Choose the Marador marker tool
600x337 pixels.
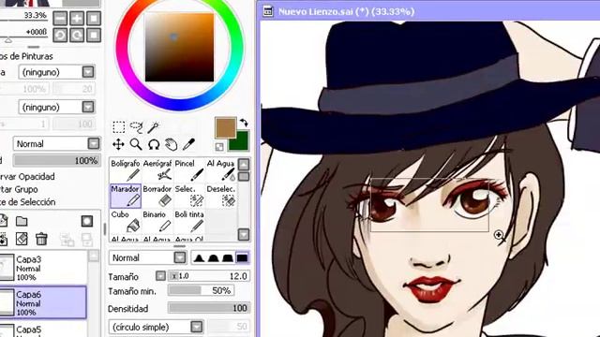coord(125,196)
